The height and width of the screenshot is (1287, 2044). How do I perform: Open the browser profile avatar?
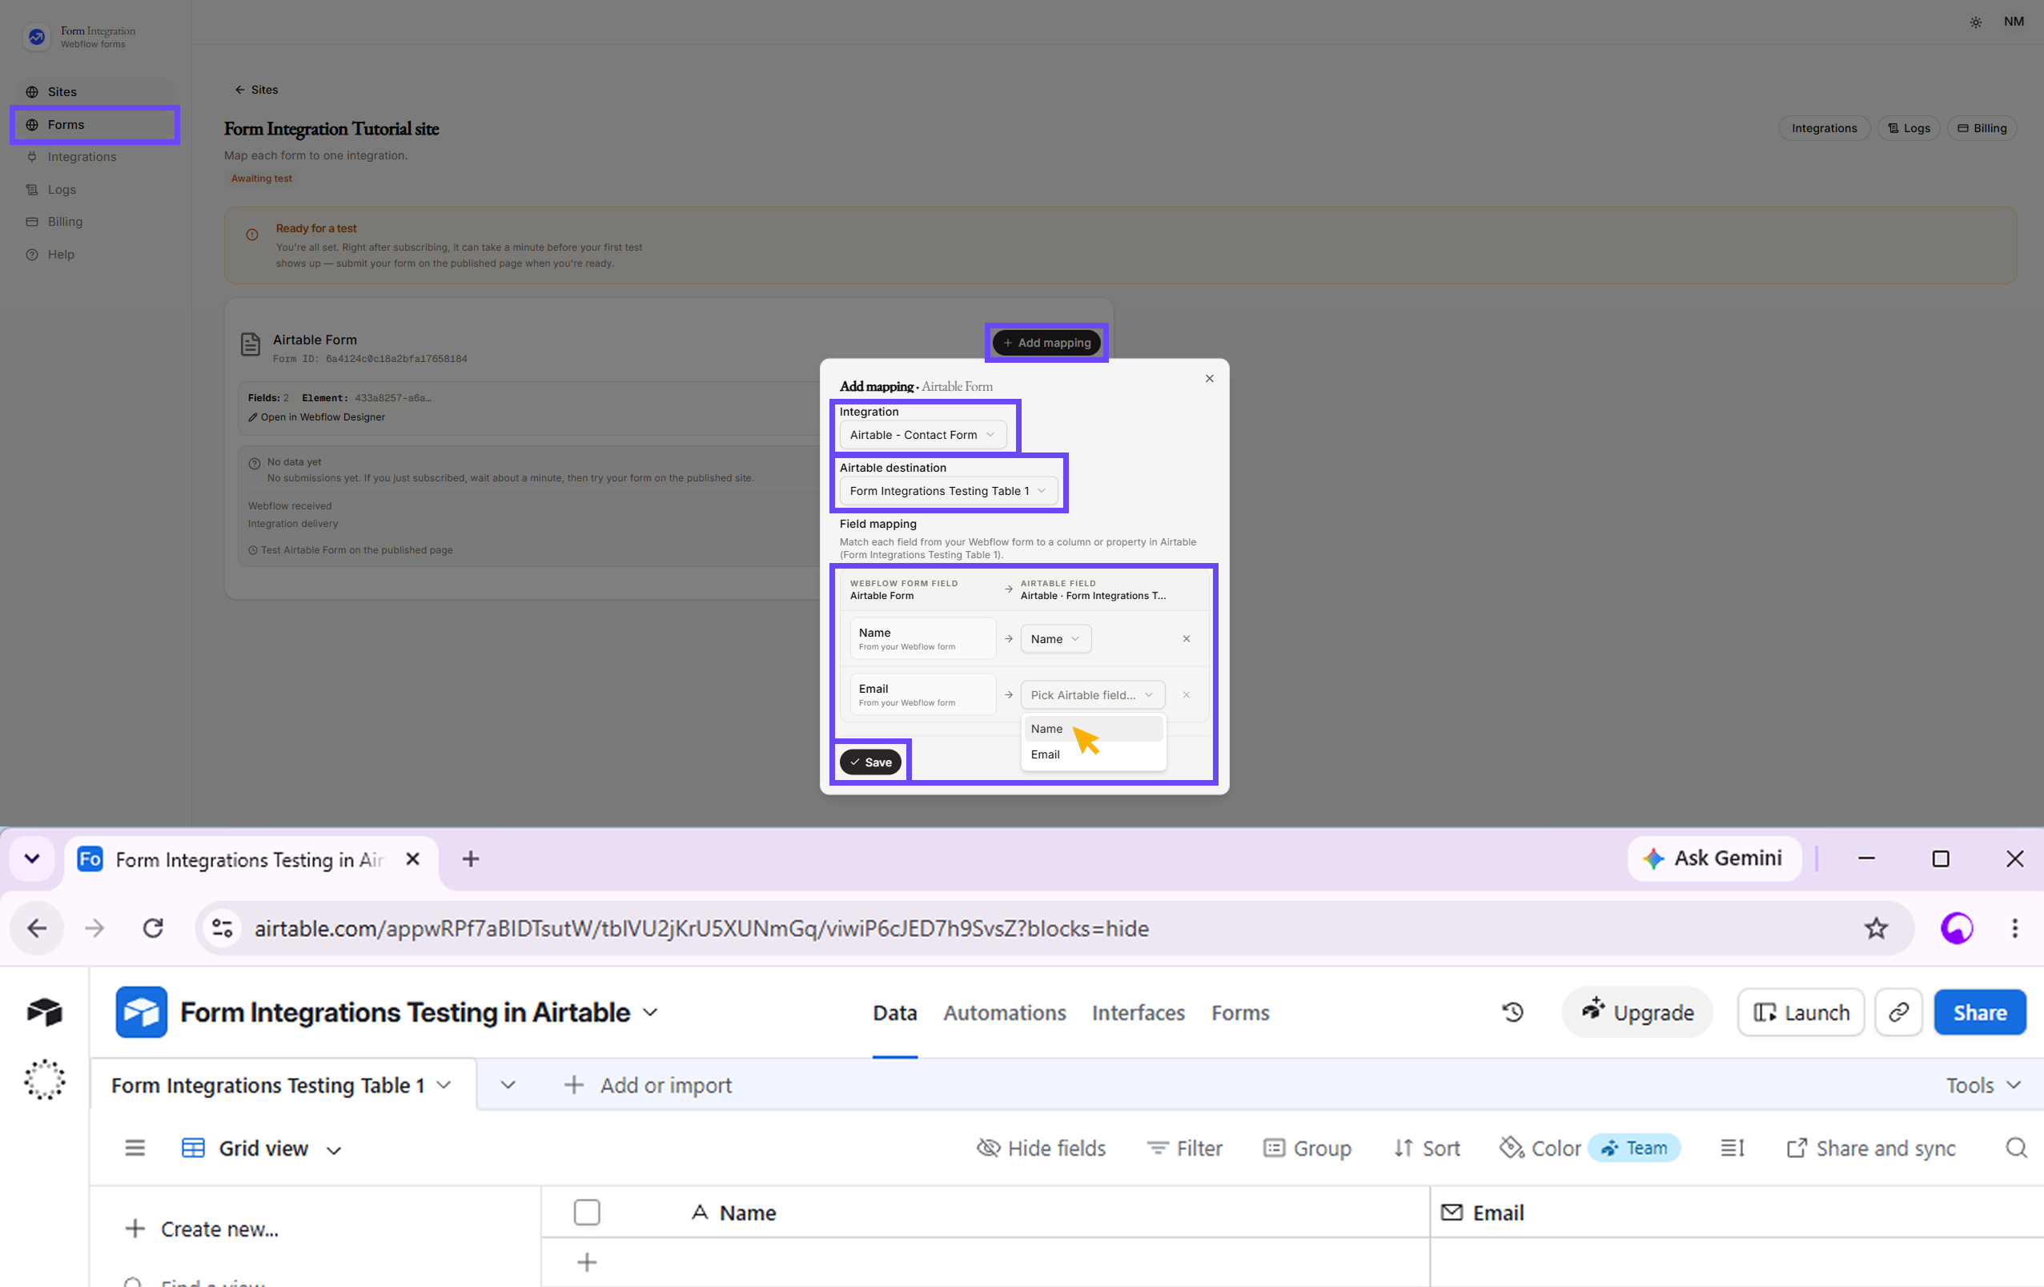pos(1957,929)
